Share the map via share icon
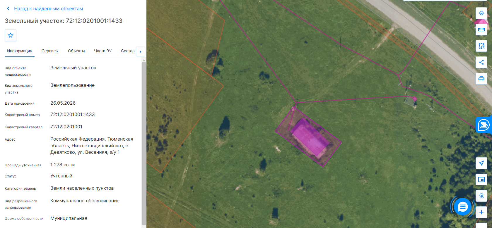The image size is (492, 228). coord(481,62)
